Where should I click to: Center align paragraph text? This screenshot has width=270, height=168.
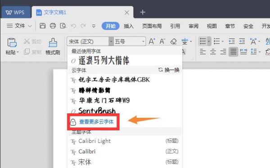pyautogui.click(x=213, y=52)
